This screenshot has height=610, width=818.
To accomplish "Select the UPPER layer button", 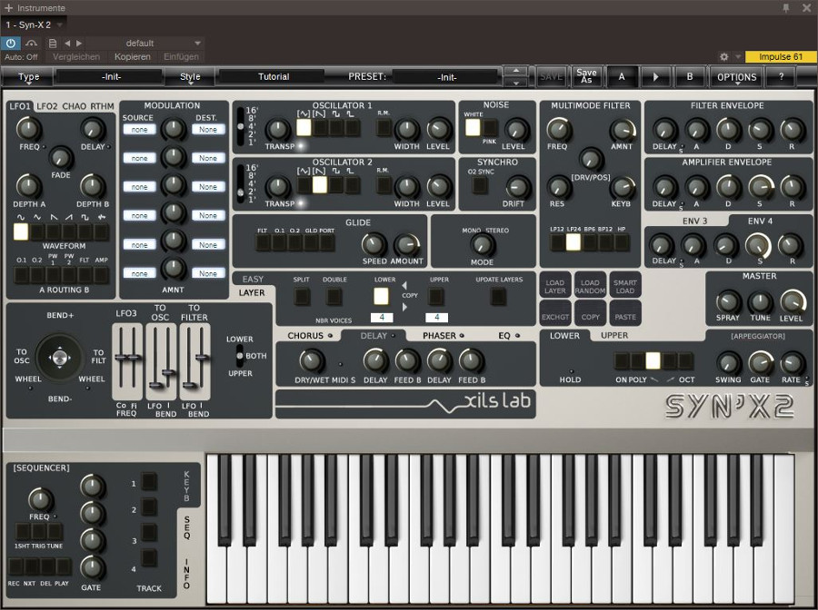I will [436, 297].
